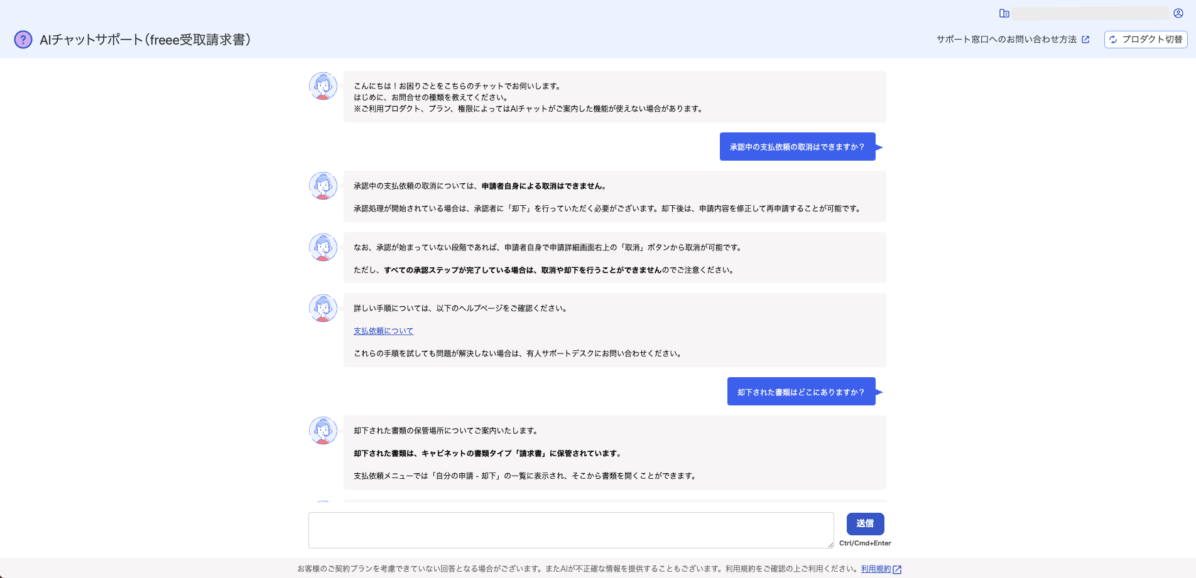This screenshot has height=578, width=1196.
Task: Click the Ctrl/Cmd+Enter shortcut hint
Action: coord(865,543)
